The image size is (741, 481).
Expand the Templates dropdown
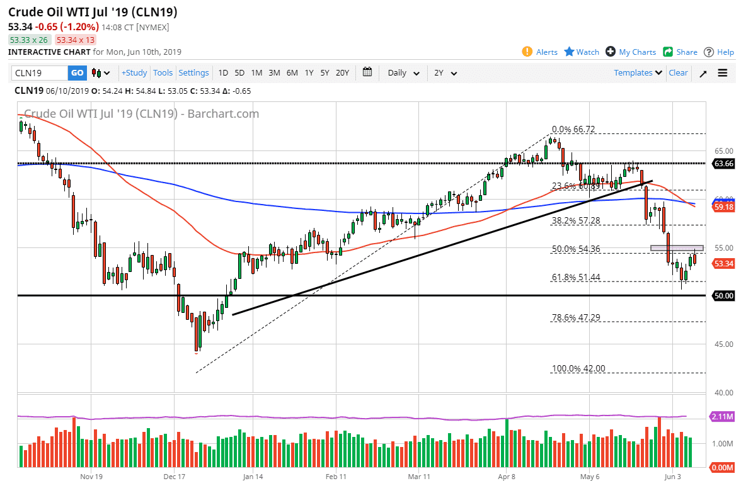[638, 72]
